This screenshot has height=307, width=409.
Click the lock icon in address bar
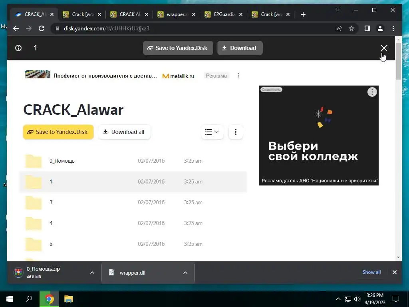[58, 28]
